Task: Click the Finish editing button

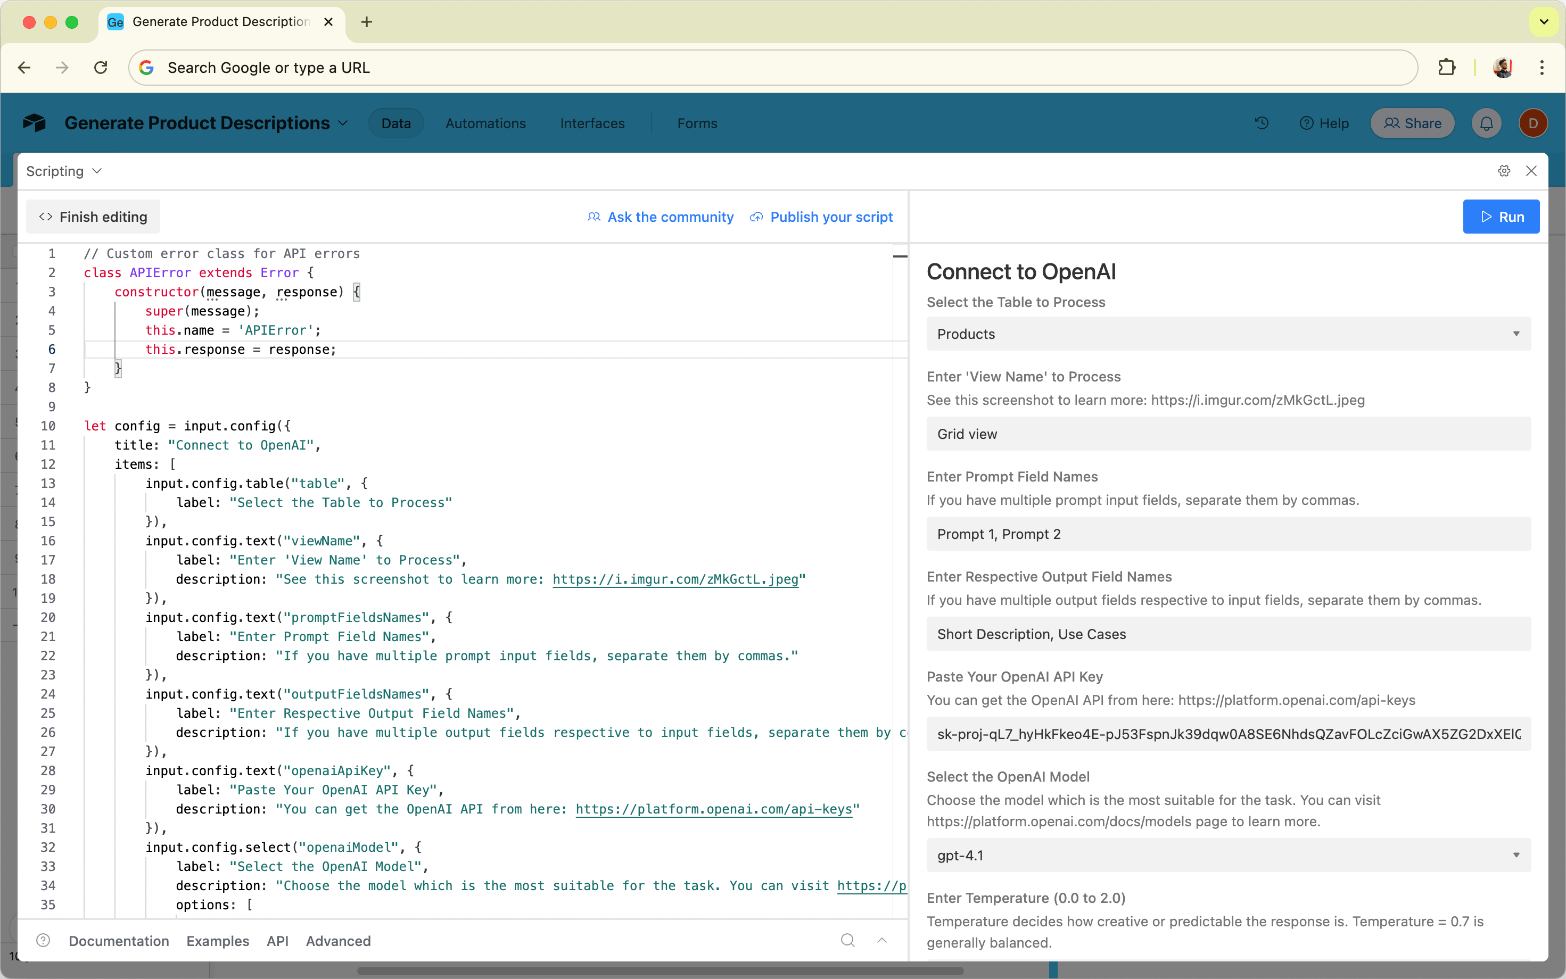Action: click(x=93, y=217)
